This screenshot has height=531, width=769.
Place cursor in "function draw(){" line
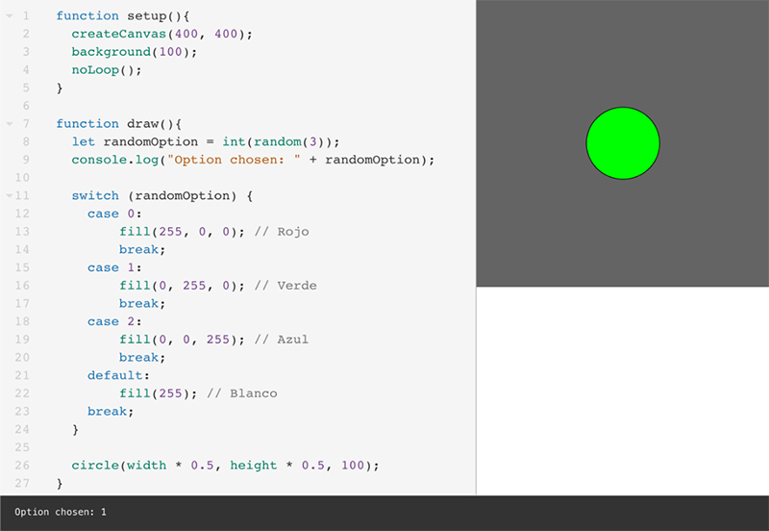pos(118,124)
